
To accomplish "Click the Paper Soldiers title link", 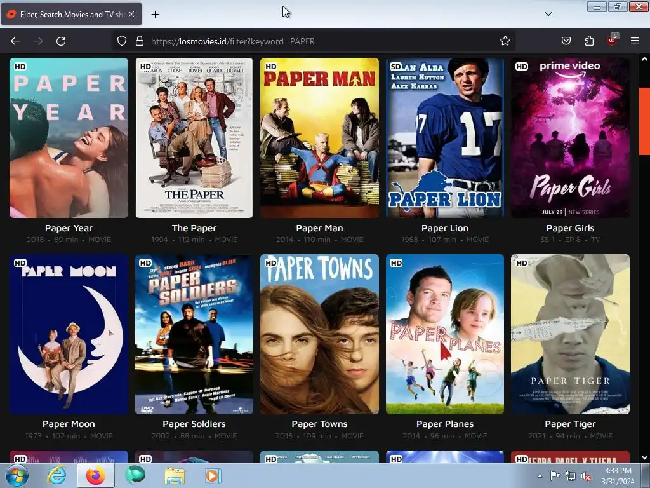I will [x=194, y=424].
